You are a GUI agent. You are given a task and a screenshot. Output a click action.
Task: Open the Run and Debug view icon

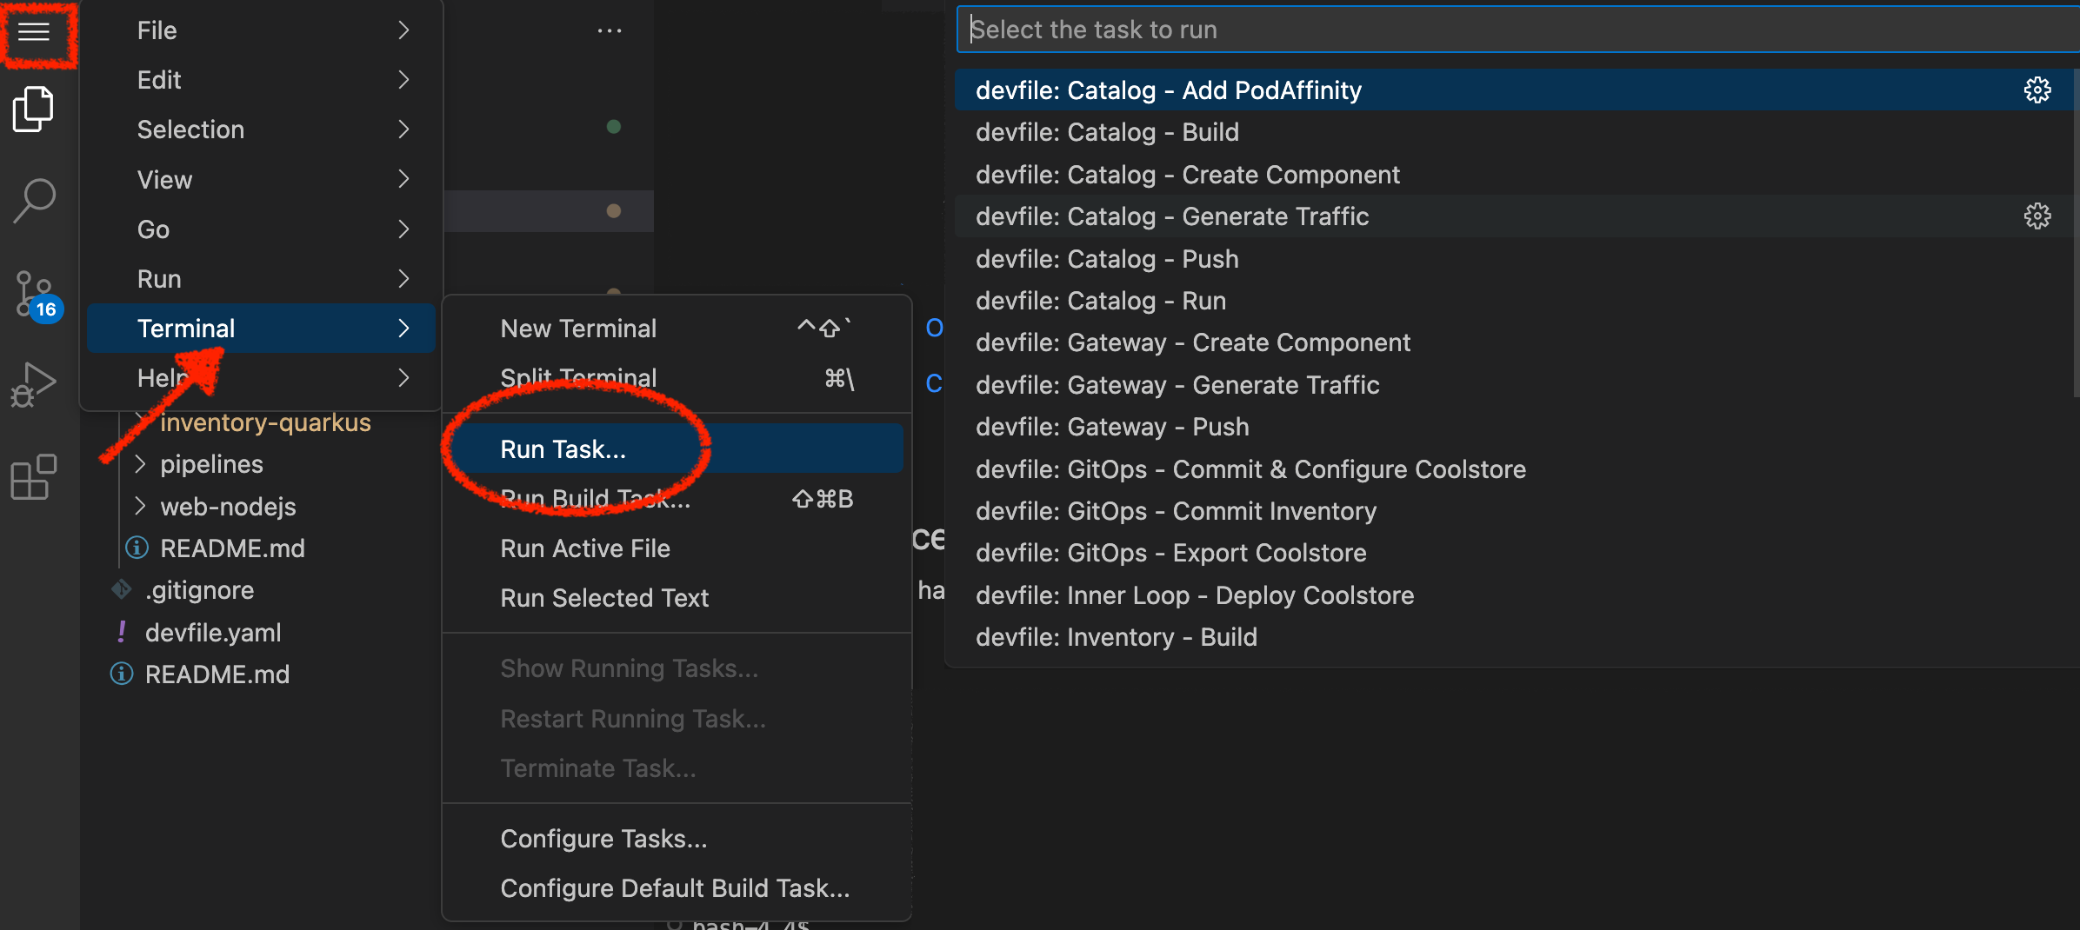[x=34, y=385]
